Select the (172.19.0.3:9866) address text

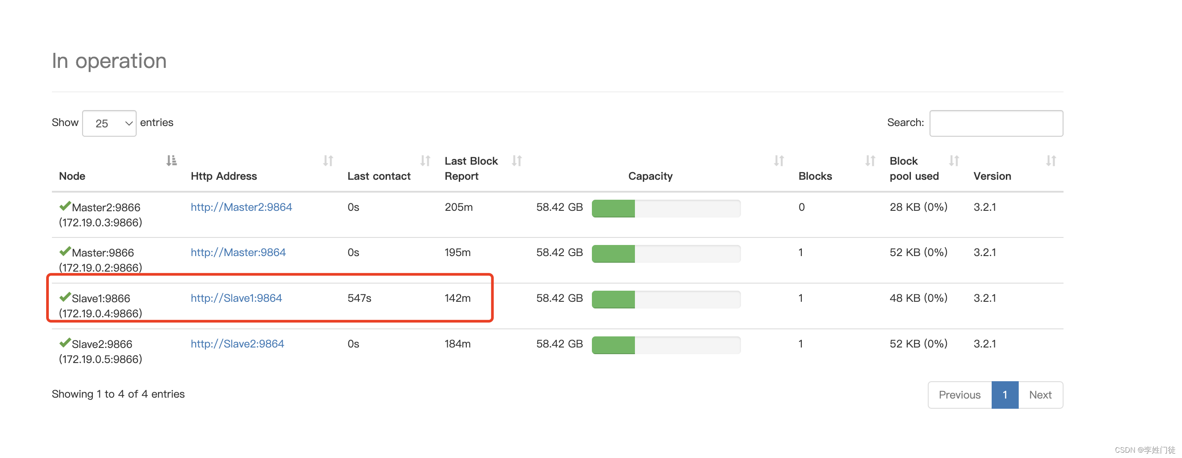(x=100, y=223)
